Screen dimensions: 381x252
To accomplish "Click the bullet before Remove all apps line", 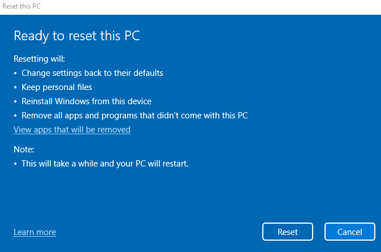I will point(16,116).
